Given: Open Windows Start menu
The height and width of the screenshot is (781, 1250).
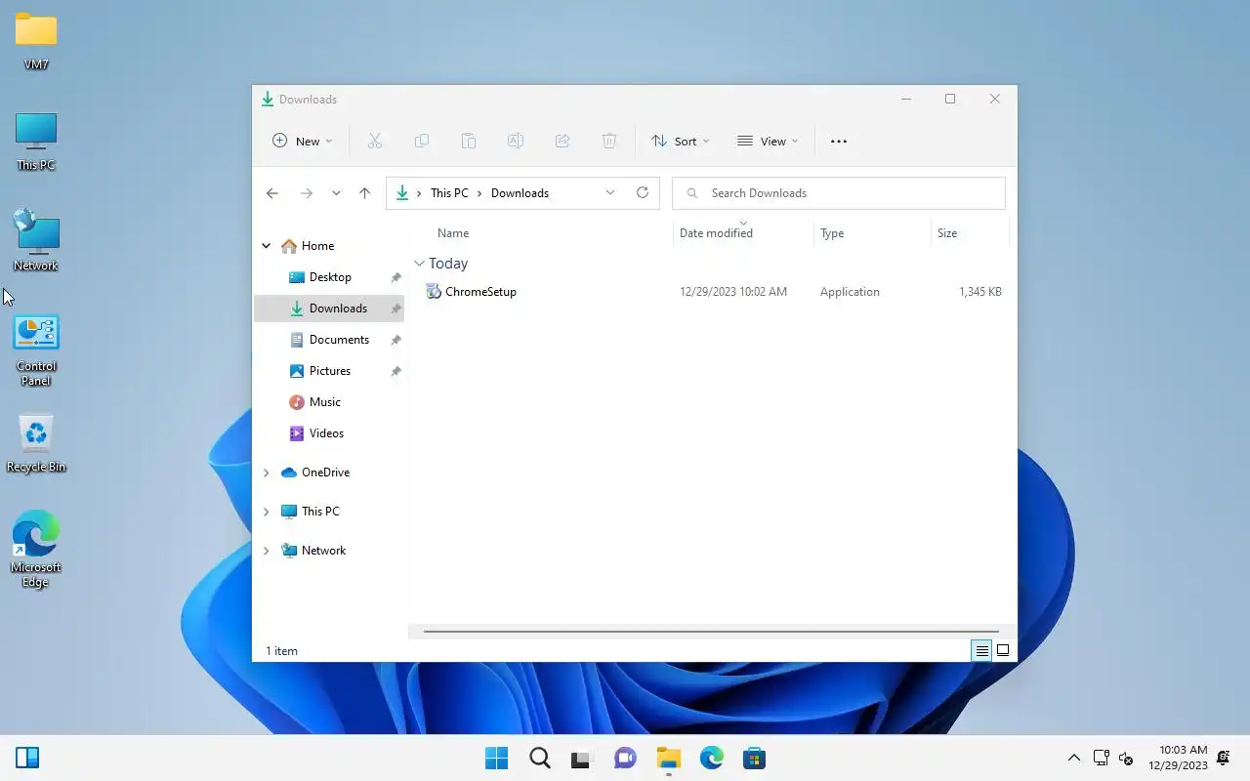Looking at the screenshot, I should [496, 758].
